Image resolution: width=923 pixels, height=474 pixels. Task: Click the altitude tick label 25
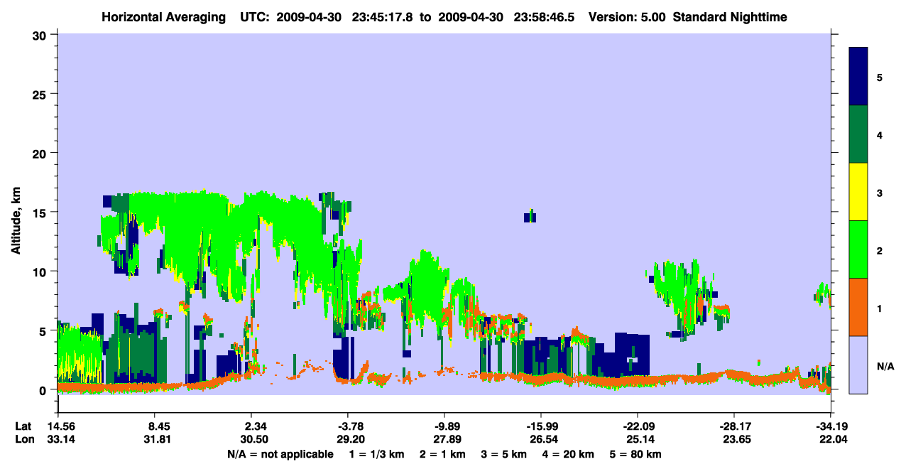click(40, 94)
